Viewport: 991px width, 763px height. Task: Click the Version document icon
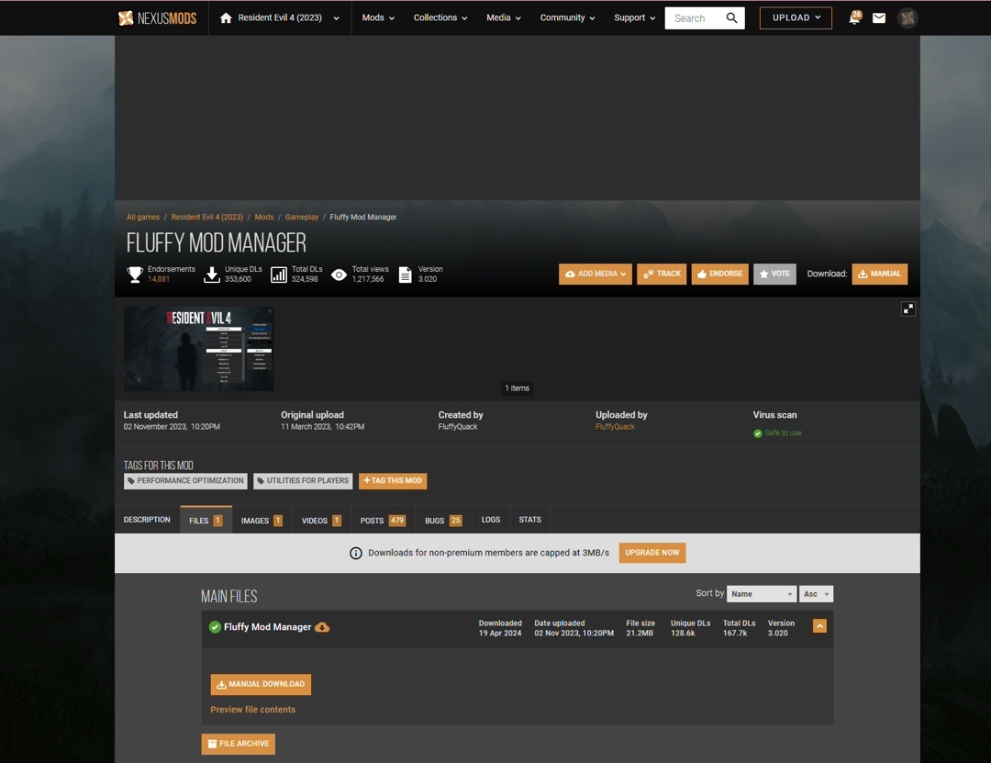tap(406, 275)
